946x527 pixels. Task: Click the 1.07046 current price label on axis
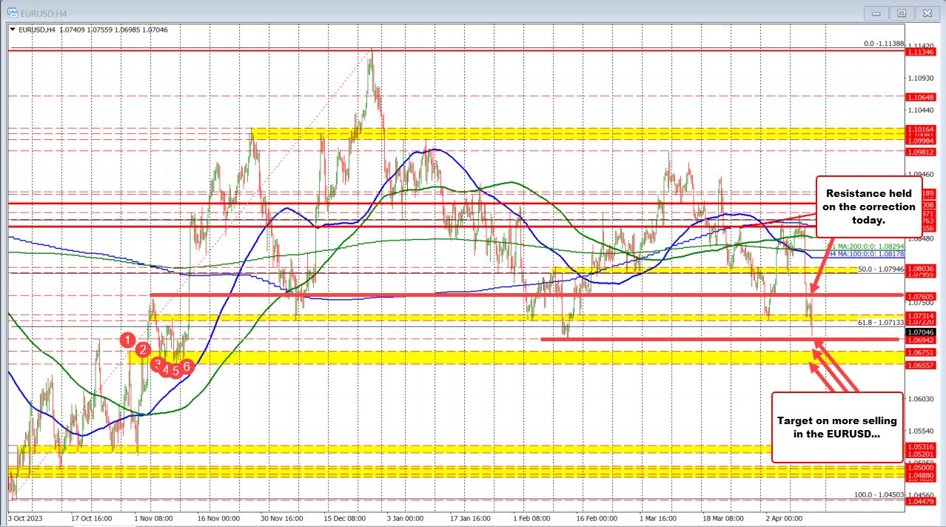point(921,333)
